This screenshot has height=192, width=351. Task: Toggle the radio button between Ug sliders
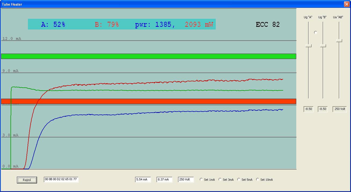pos(316,32)
